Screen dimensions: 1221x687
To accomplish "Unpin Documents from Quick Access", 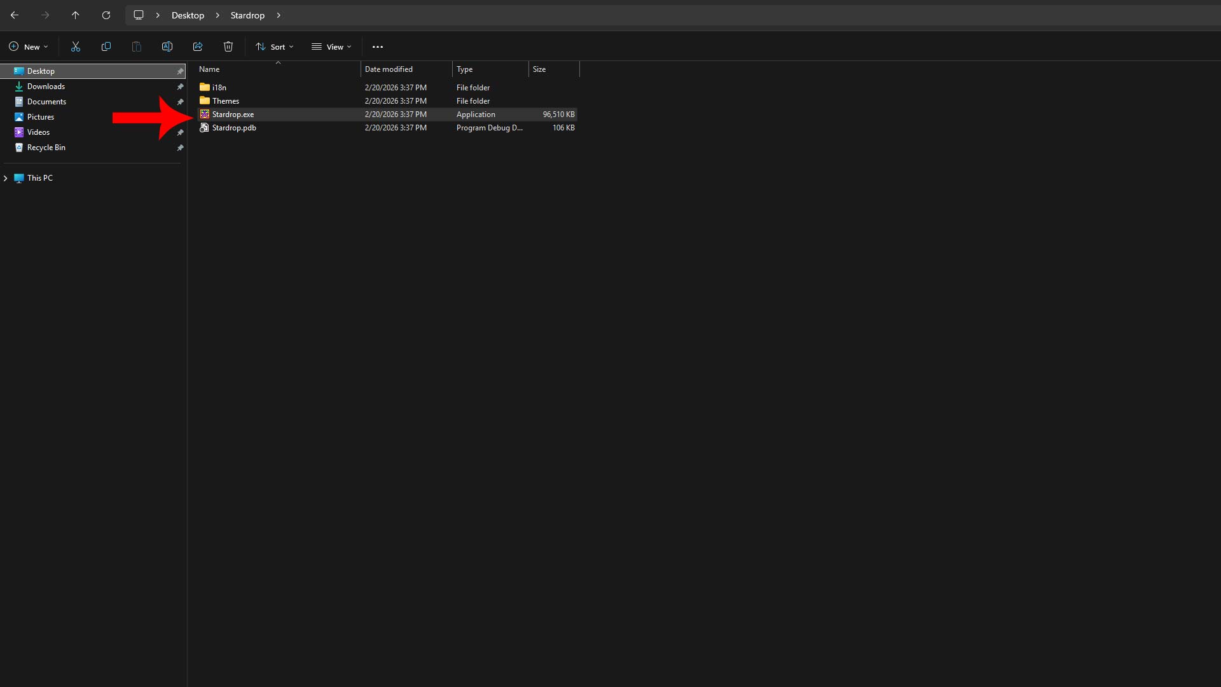I will [x=180, y=102].
